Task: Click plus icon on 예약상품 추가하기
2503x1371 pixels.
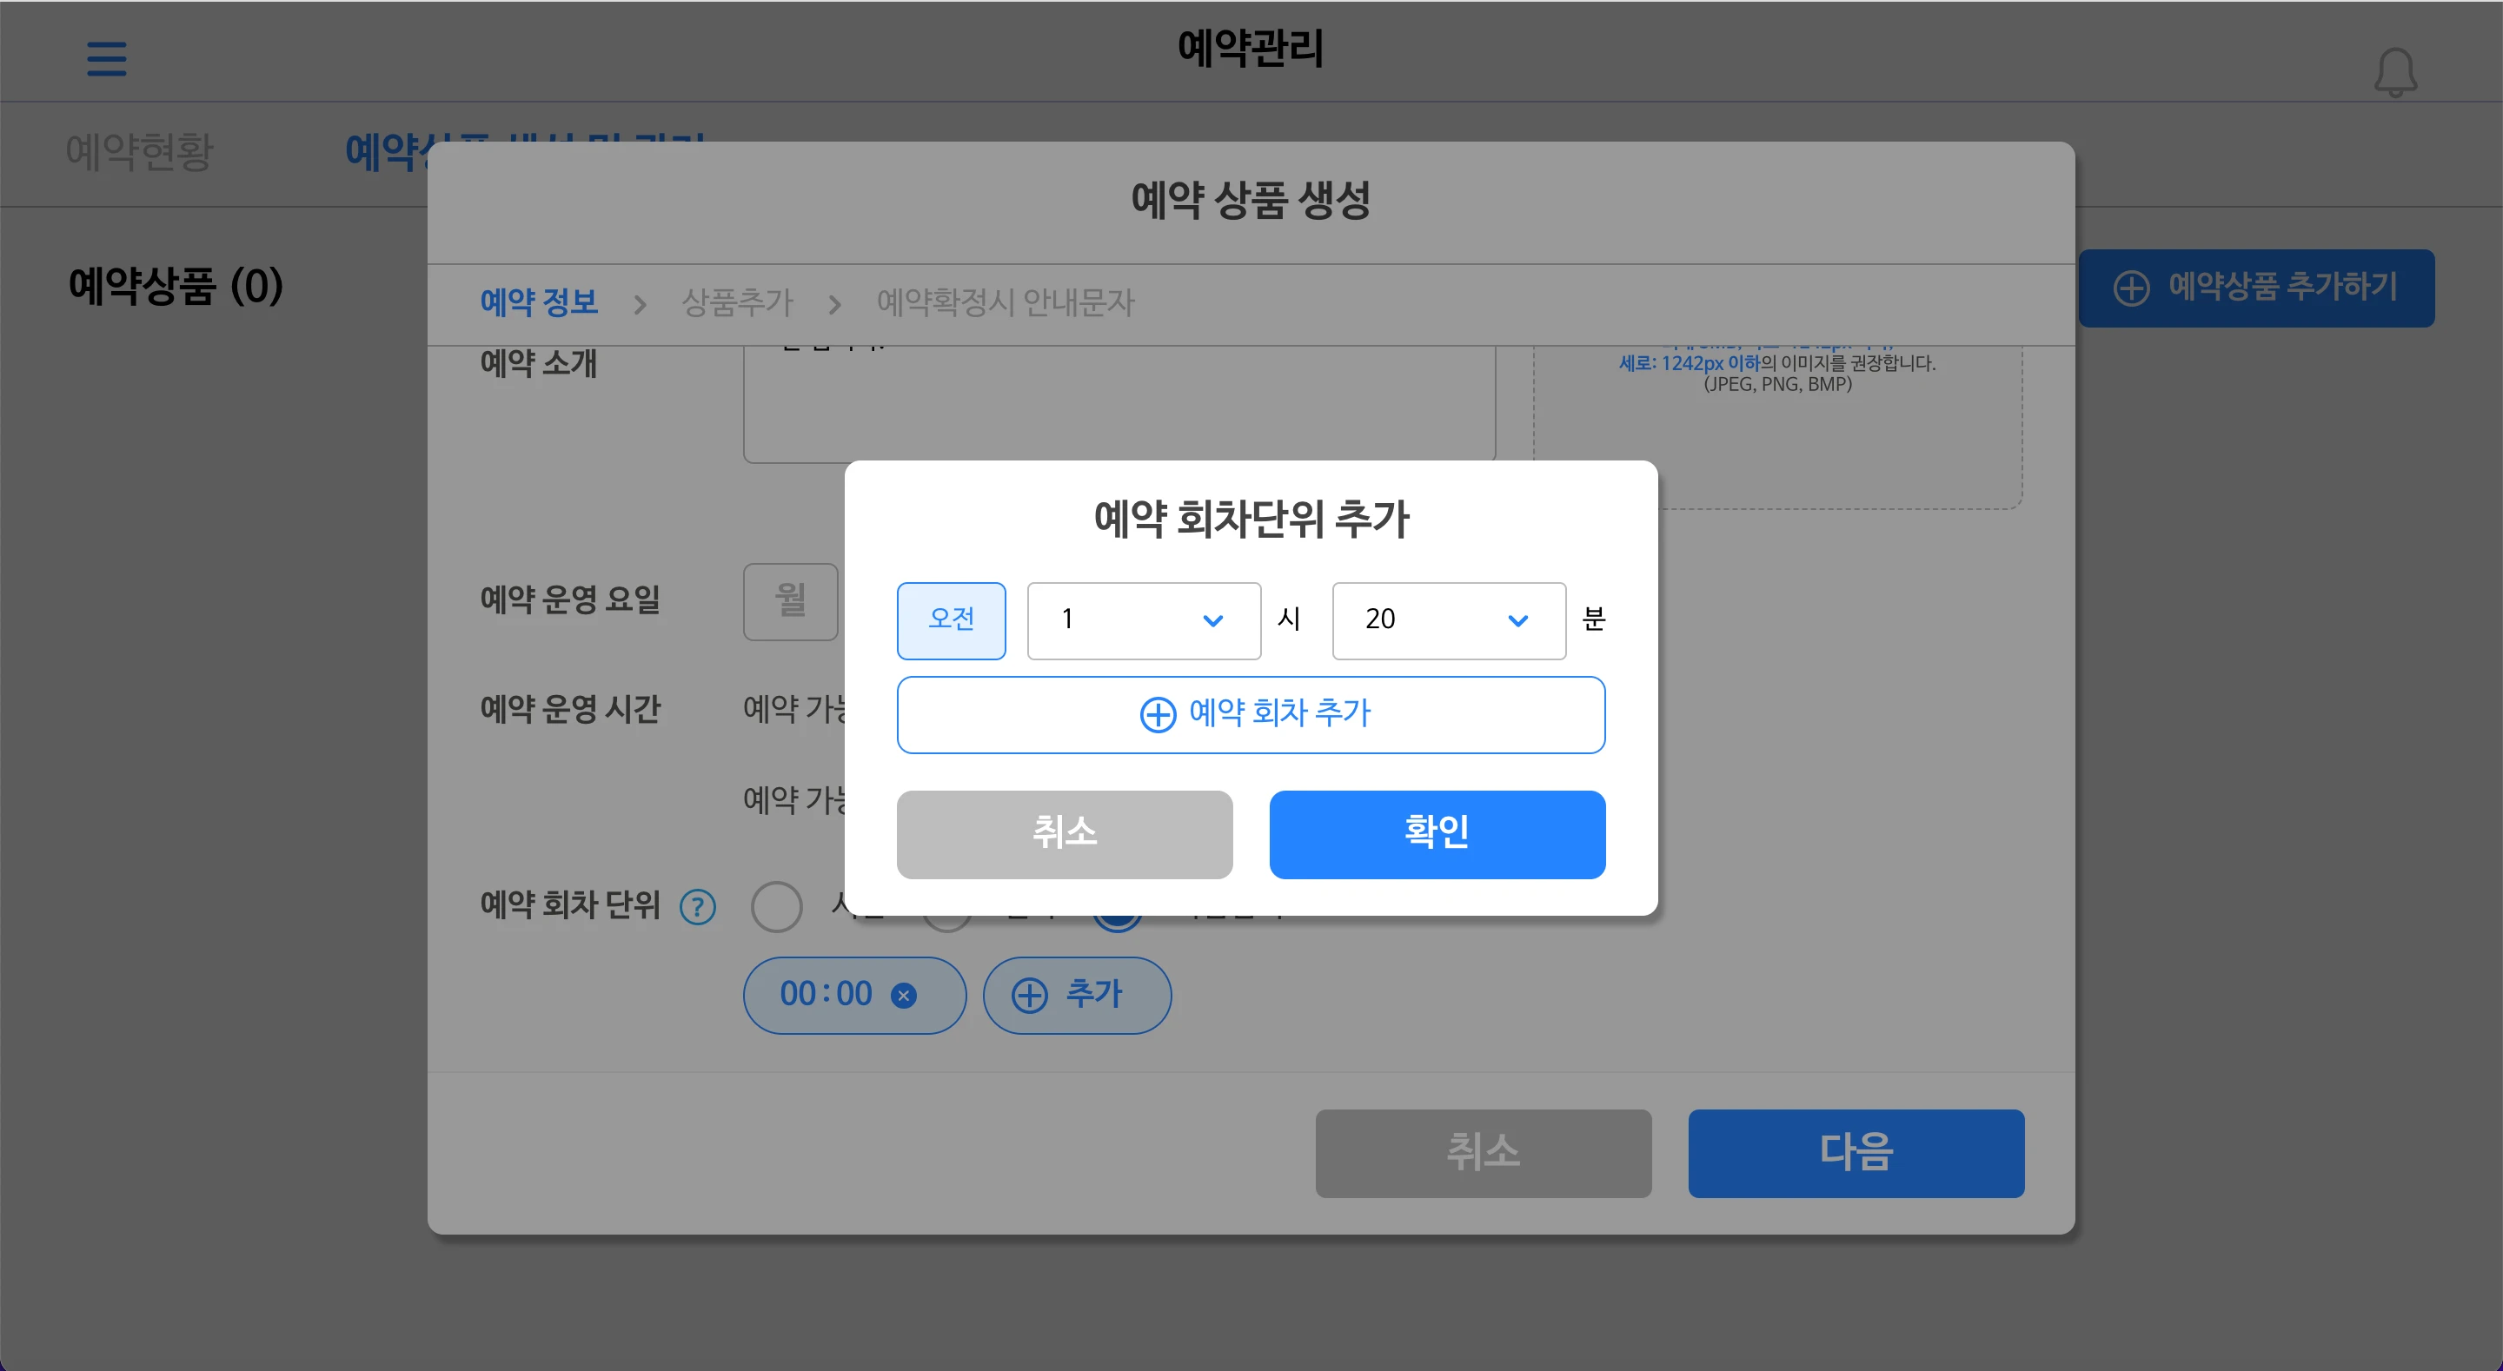Action: pos(2132,288)
